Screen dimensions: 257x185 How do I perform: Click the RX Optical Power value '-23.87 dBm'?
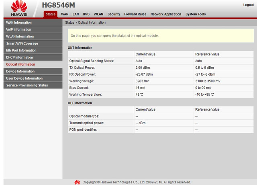[144, 74]
